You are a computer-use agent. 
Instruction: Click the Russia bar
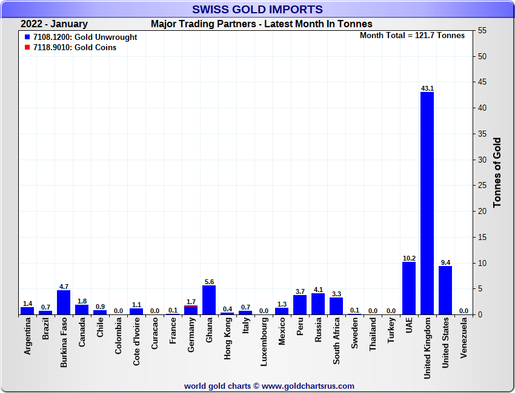tap(318, 304)
